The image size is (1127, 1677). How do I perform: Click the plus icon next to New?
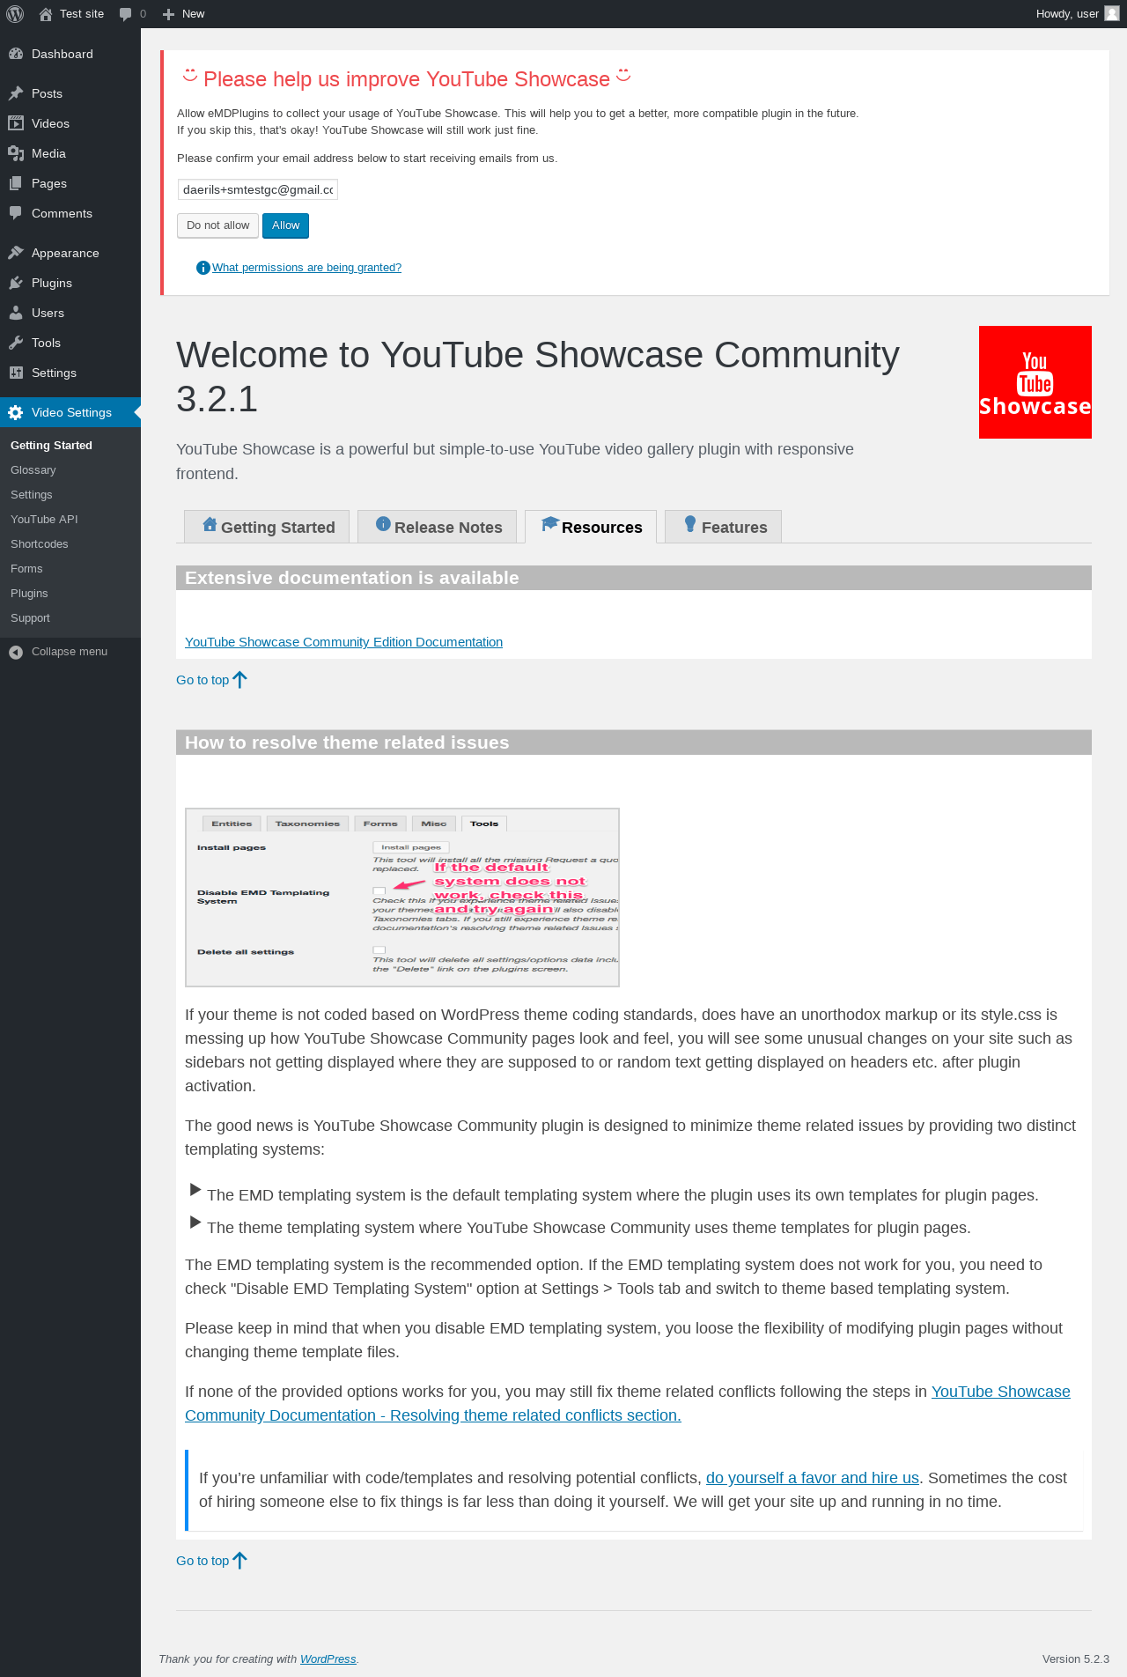pos(169,14)
